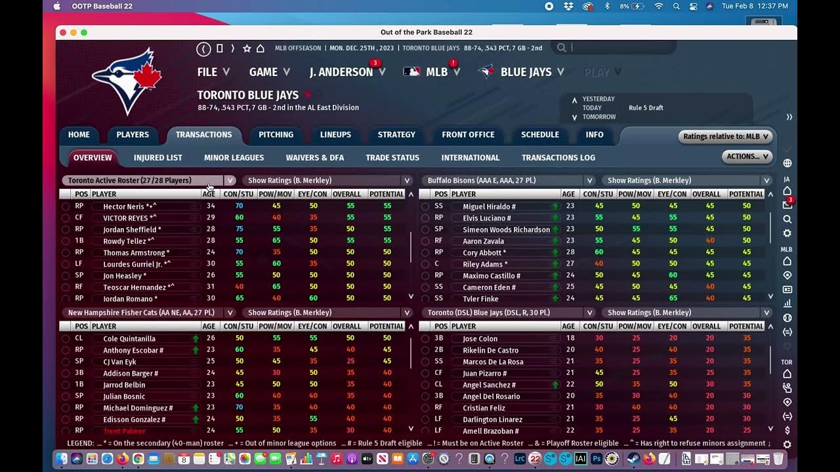Open the MLB section home icon in sidebar
840x472 pixels.
coord(787,261)
